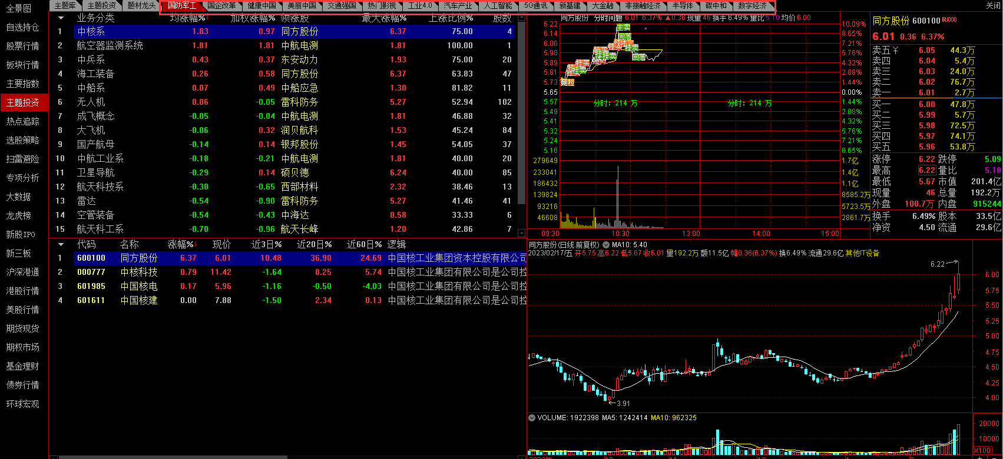Sort by 最大涨幅% column header

tap(384, 18)
